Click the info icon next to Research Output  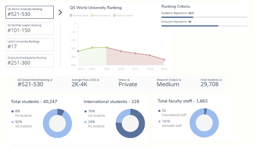click(x=180, y=80)
